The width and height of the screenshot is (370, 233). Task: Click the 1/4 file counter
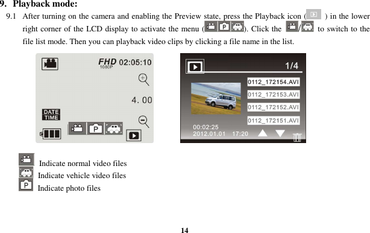coord(292,66)
